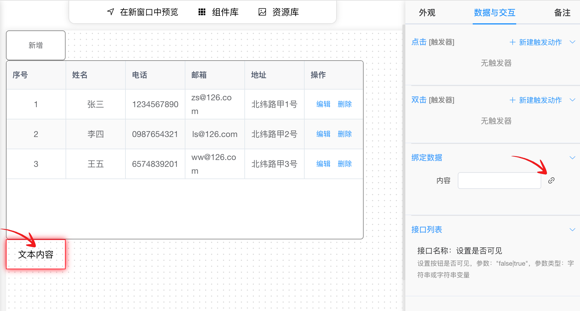Click the 操作 column header
The width and height of the screenshot is (580, 311).
point(334,75)
